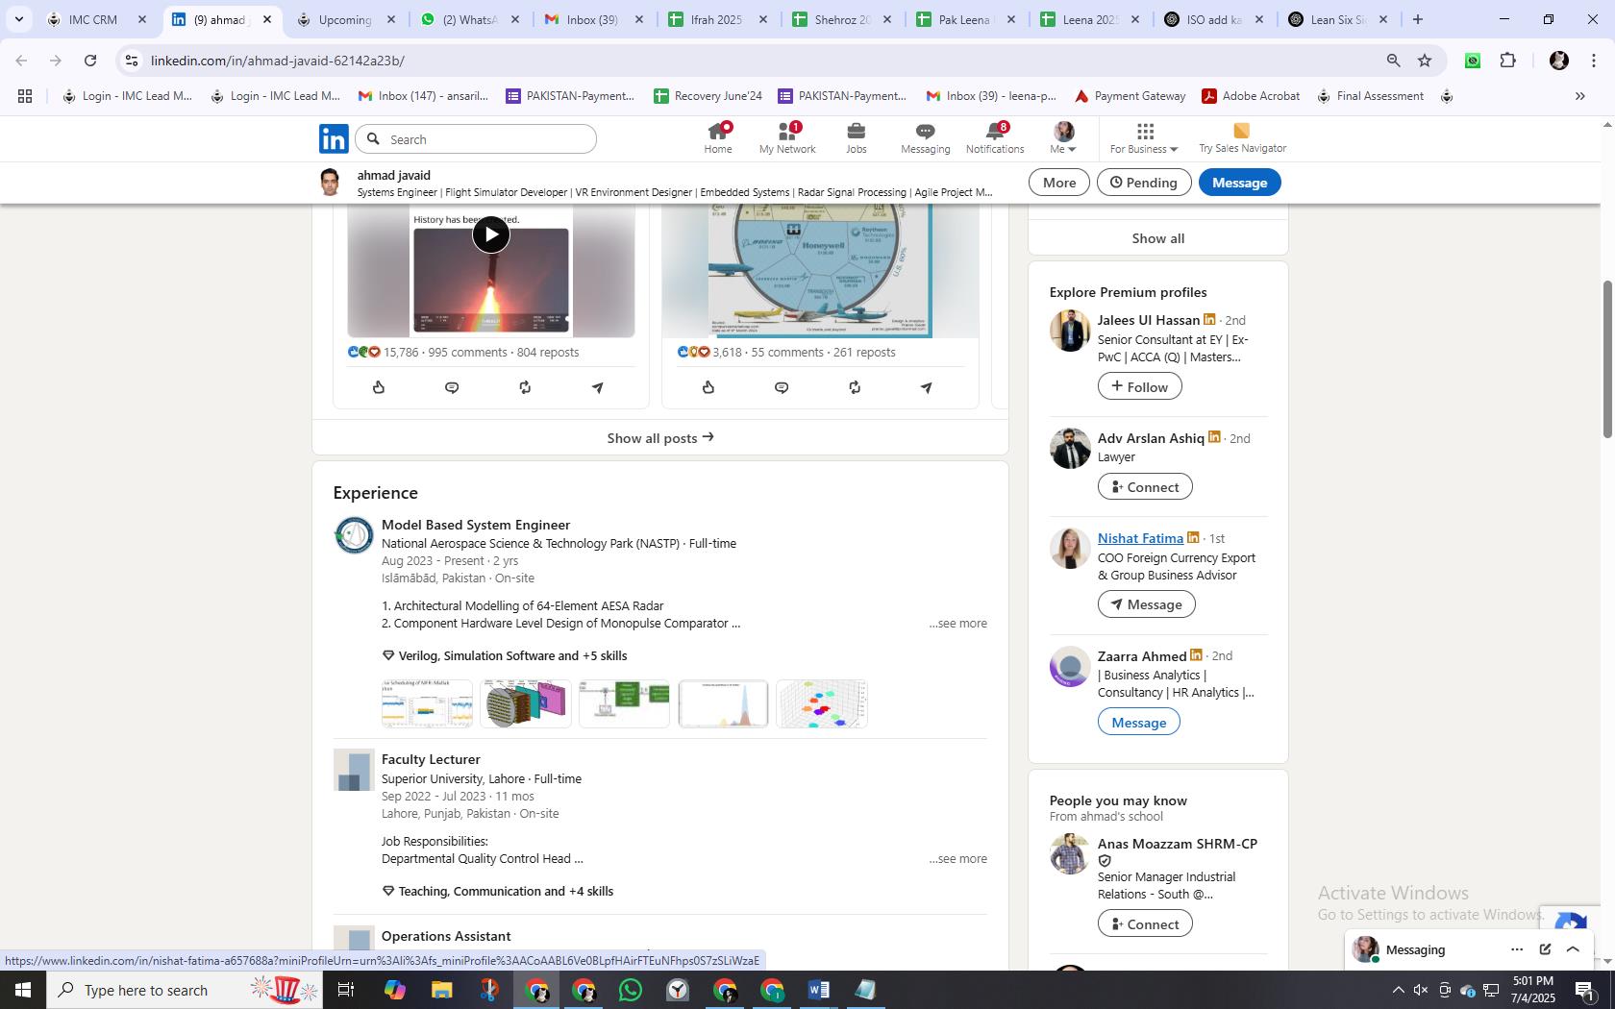Play the rocket launch video post
The width and height of the screenshot is (1615, 1009).
(490, 234)
